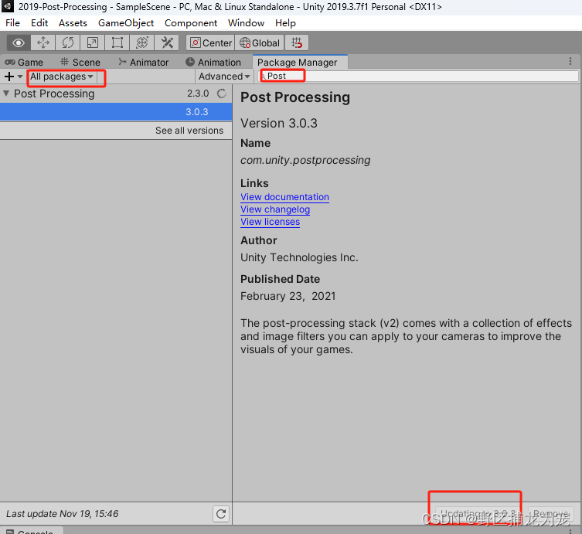Select the View (eye) tool
The height and width of the screenshot is (534, 582).
pos(19,43)
